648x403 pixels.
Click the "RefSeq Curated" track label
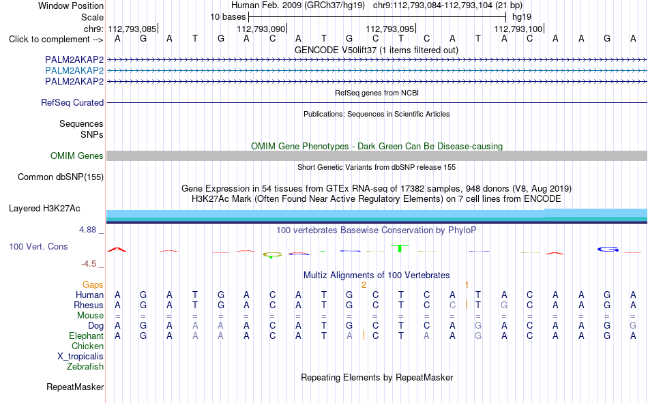[72, 102]
